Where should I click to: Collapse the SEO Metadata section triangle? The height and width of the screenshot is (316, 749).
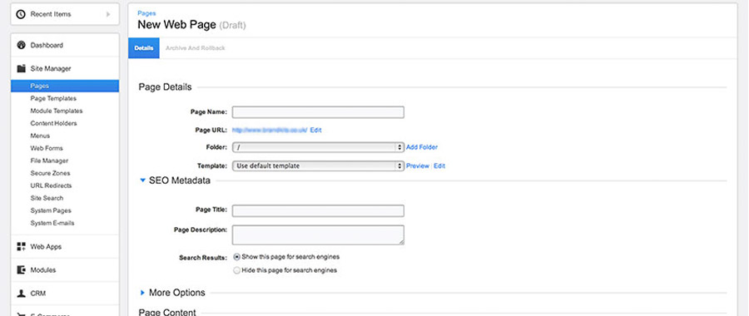click(142, 181)
